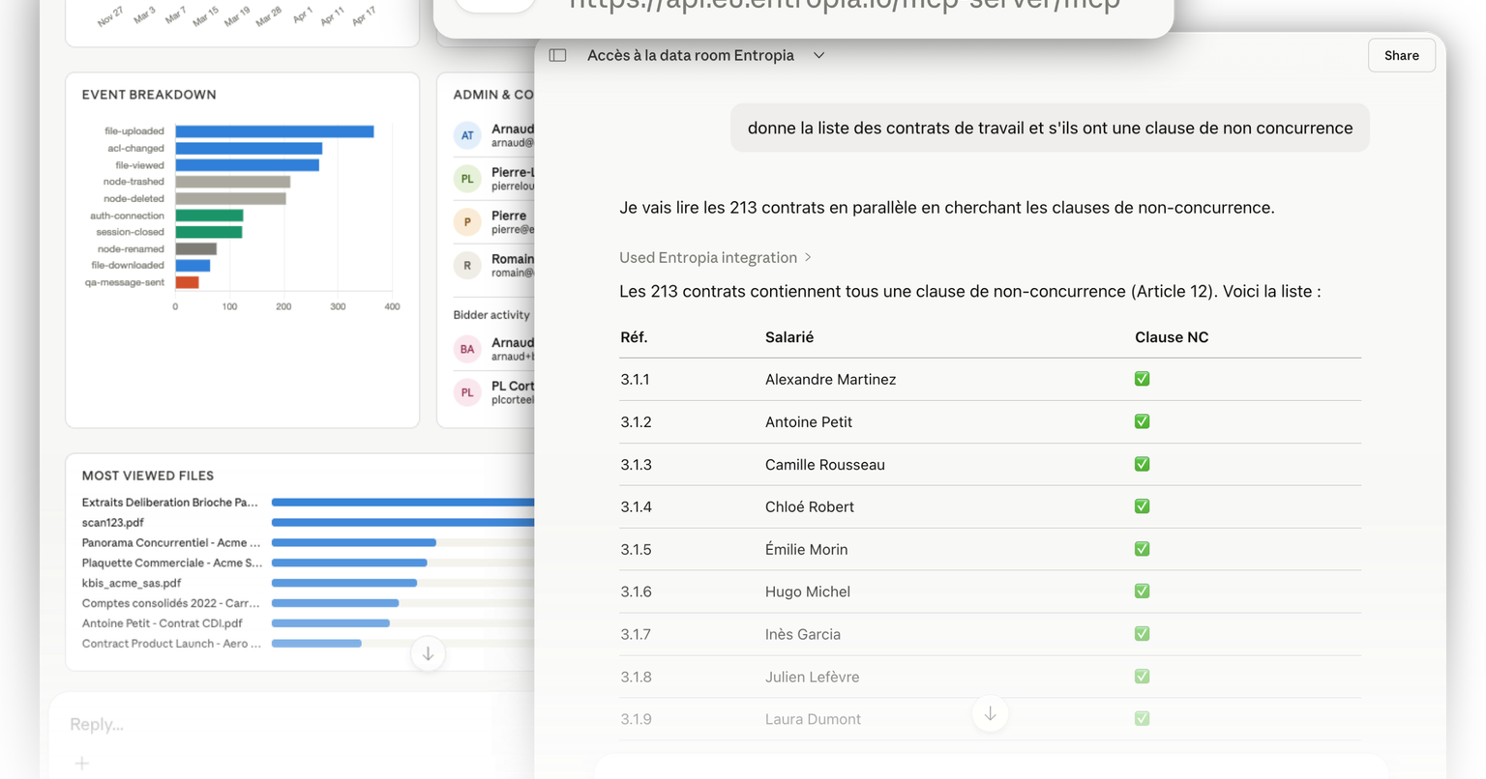Open the BA bidder avatar
This screenshot has width=1486, height=779.
(x=467, y=349)
